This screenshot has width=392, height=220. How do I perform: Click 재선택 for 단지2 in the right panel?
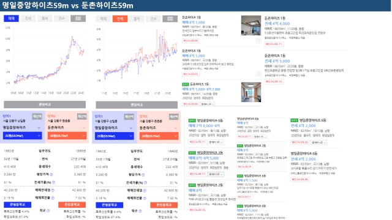click(174, 117)
